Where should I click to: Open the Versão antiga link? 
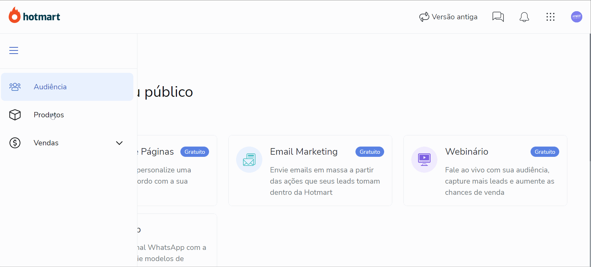click(x=448, y=17)
